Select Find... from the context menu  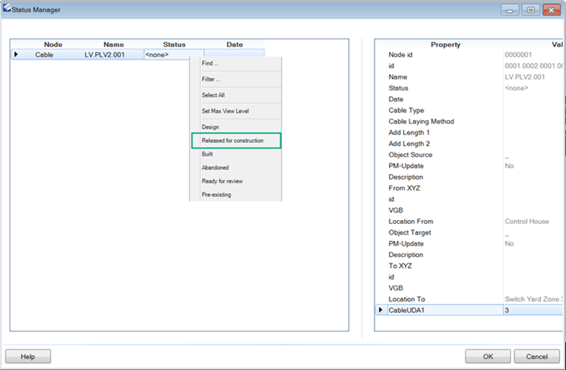click(211, 63)
